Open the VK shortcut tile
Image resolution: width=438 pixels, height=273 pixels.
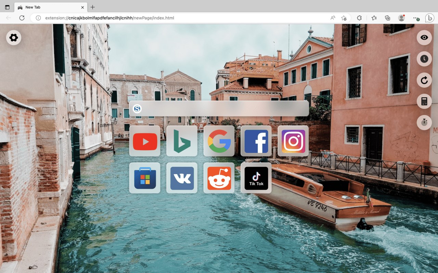[x=182, y=178]
